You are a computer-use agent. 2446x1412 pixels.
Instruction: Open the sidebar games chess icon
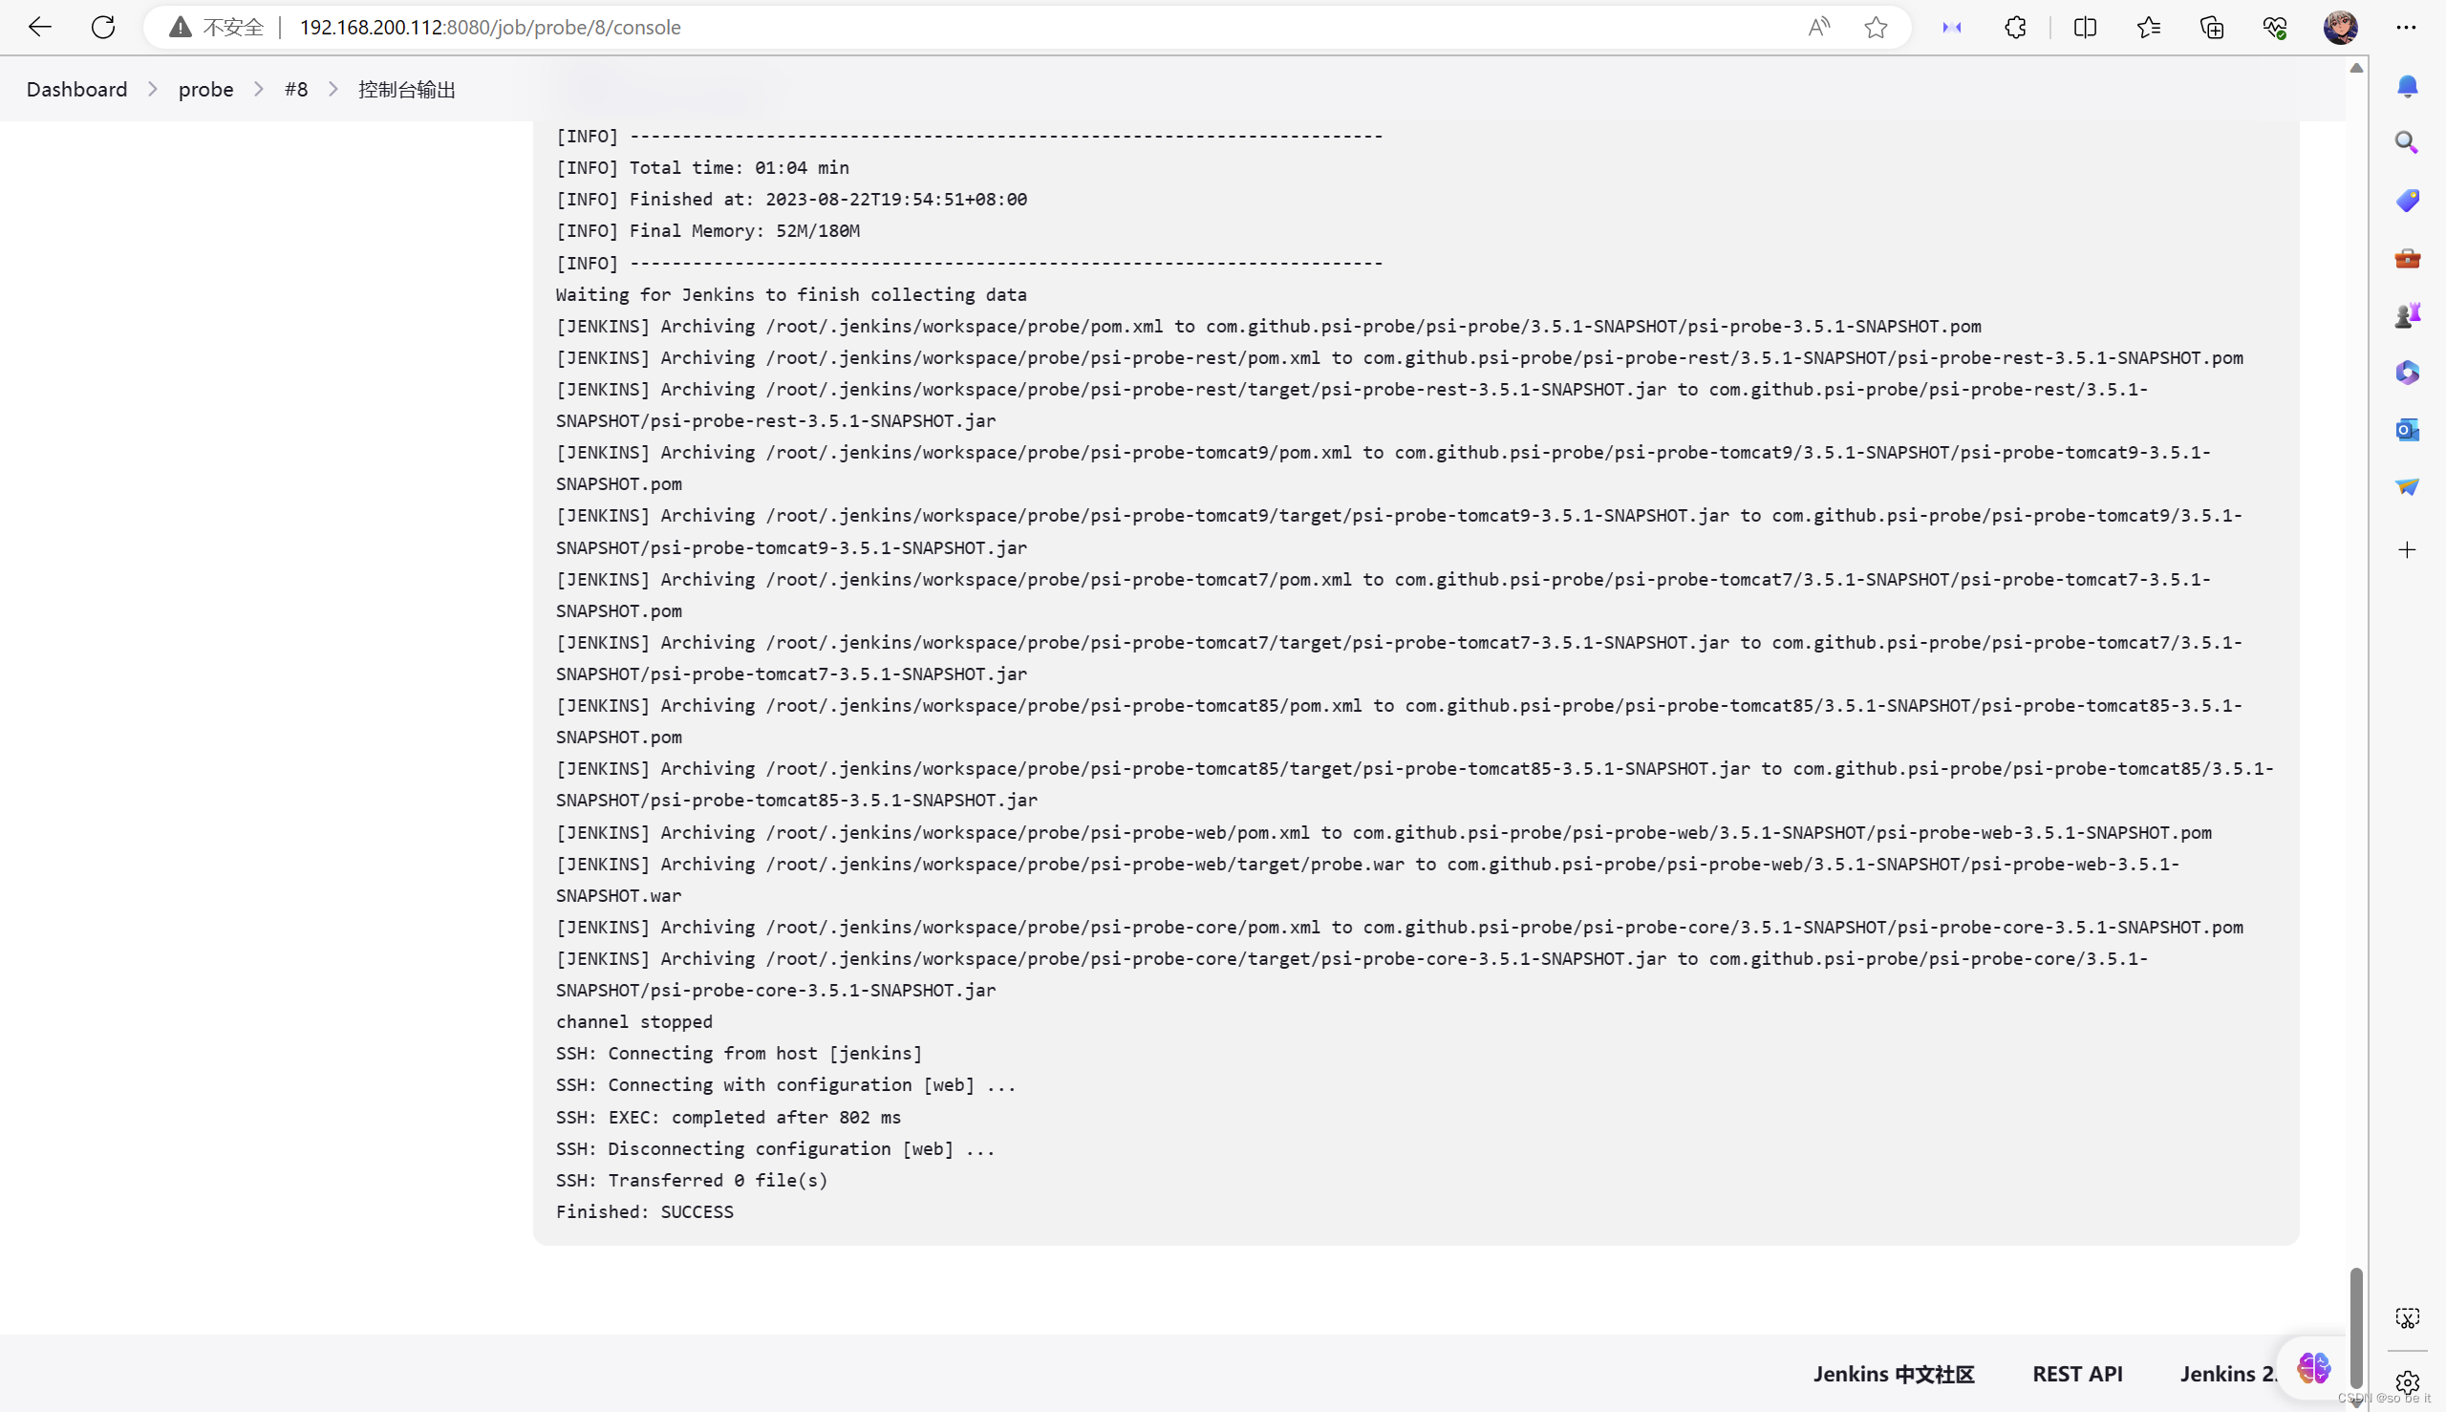pos(2407,315)
